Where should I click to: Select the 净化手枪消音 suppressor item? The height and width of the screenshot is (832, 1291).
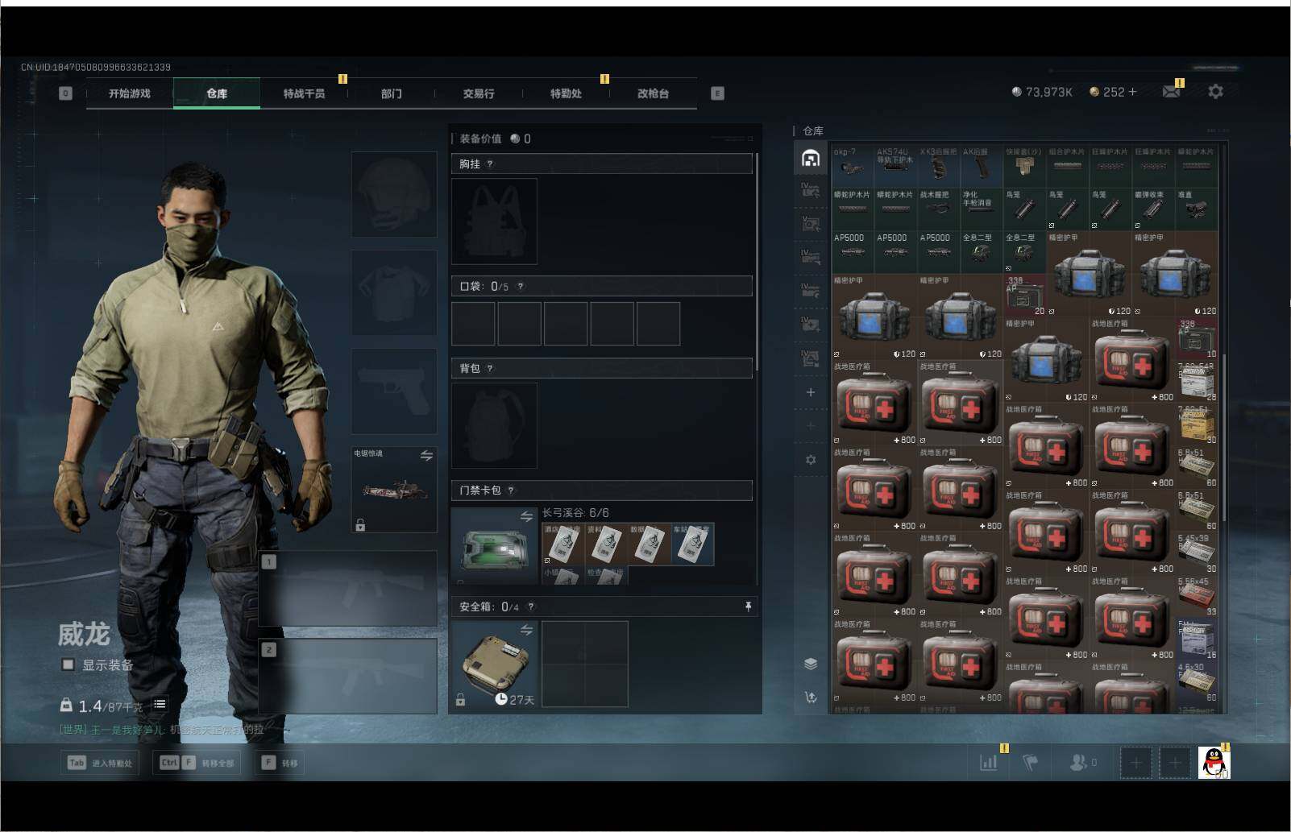982,209
